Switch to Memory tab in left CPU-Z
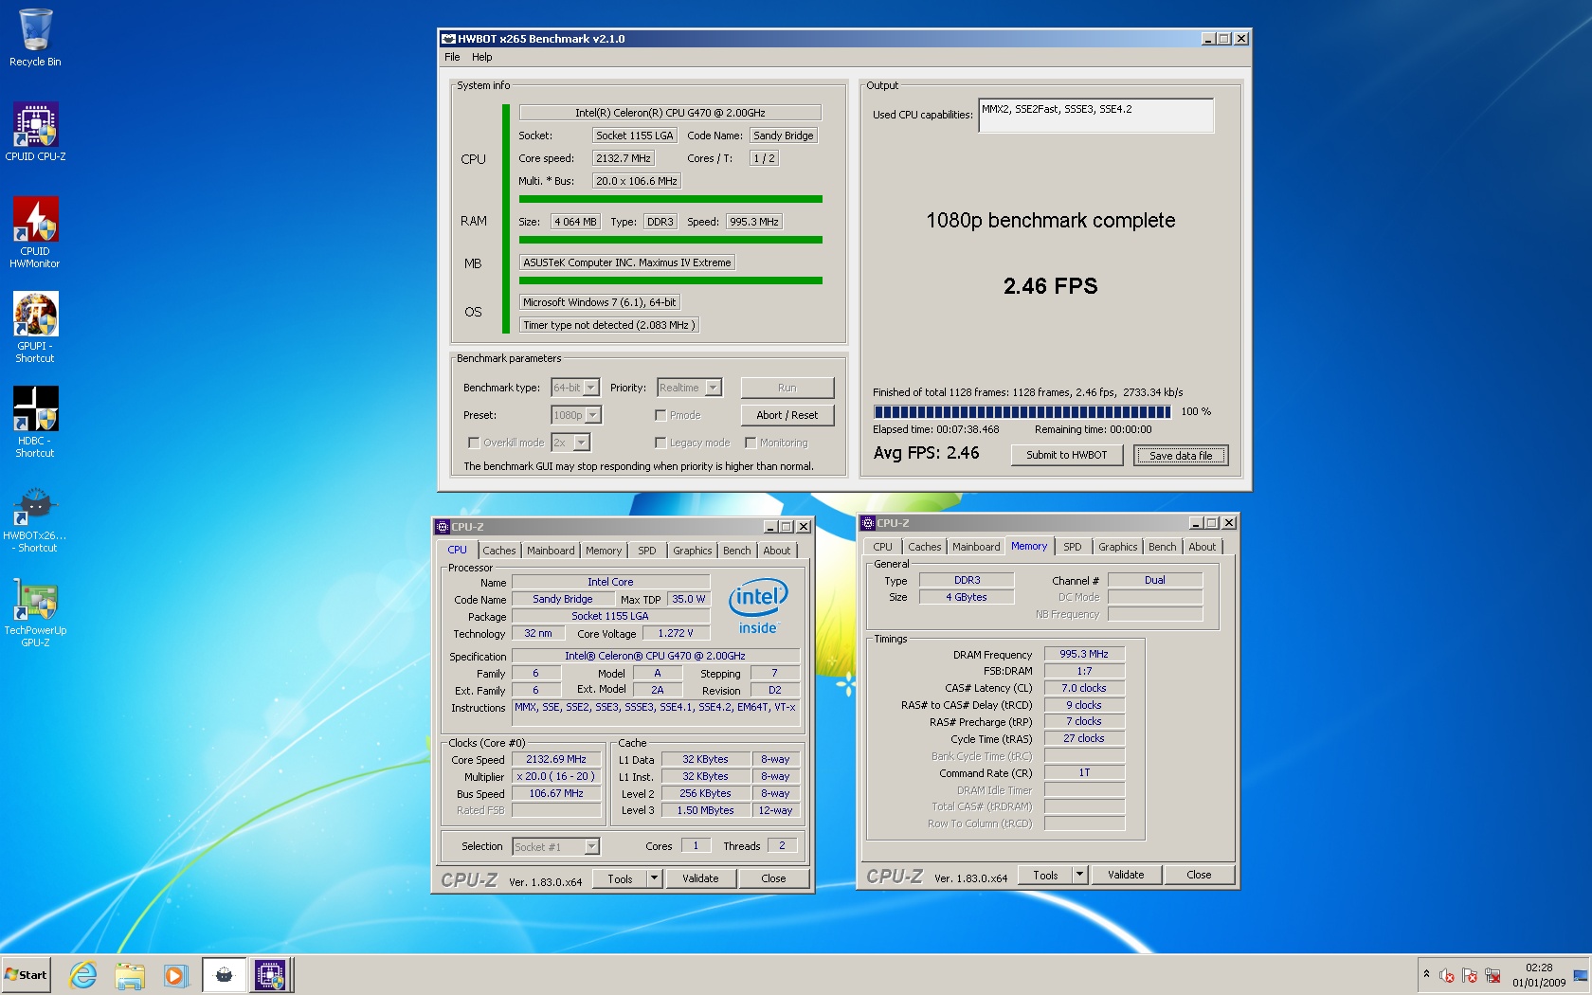Viewport: 1592px width, 995px height. tap(604, 551)
